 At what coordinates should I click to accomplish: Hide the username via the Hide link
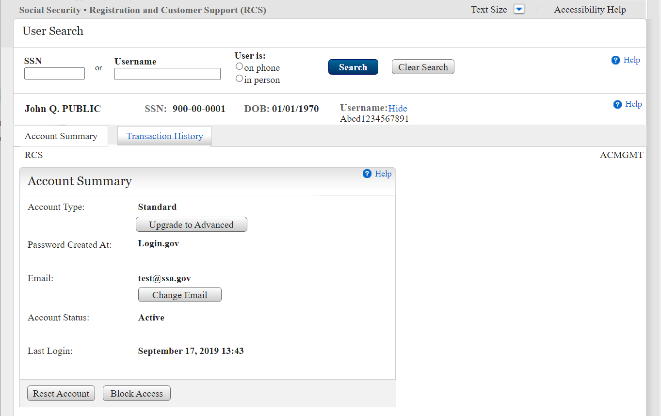398,109
